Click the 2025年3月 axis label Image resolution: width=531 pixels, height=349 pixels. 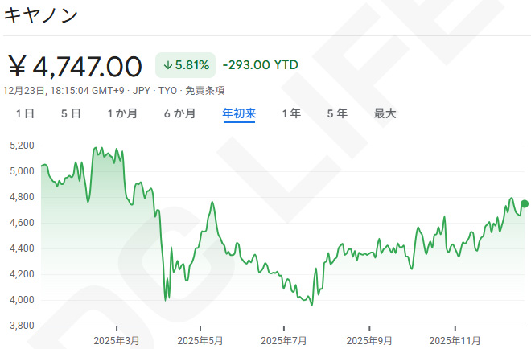click(x=117, y=340)
